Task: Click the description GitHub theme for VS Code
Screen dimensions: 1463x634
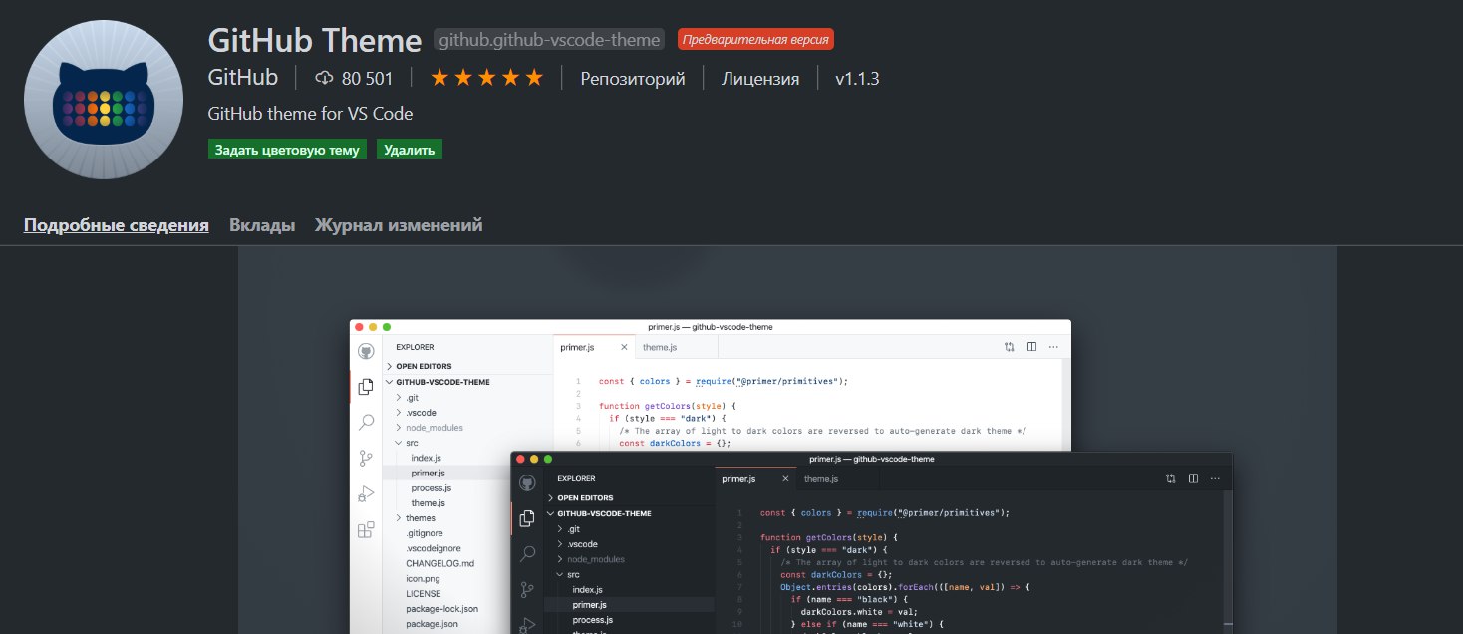Action: click(310, 114)
